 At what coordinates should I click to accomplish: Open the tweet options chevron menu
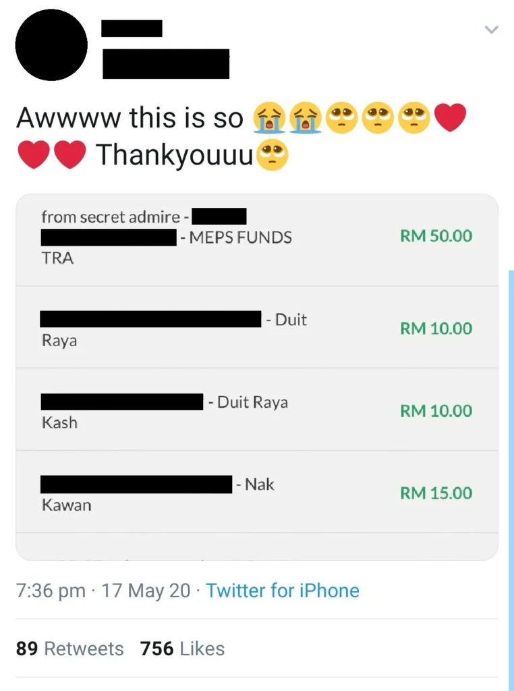tap(491, 30)
